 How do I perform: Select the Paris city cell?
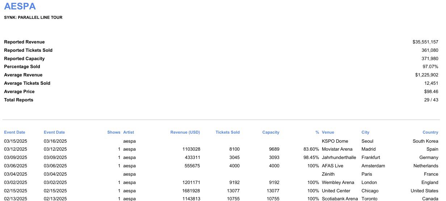pos(367,174)
